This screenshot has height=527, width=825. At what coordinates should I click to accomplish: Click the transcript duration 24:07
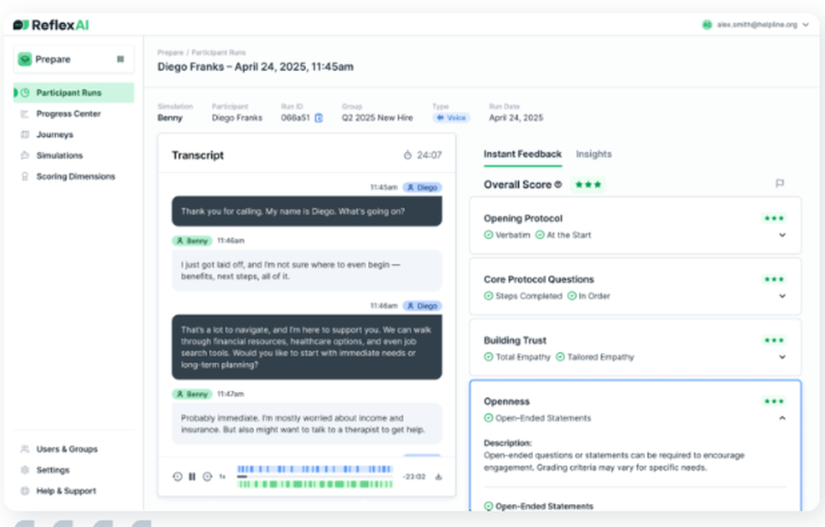click(429, 155)
